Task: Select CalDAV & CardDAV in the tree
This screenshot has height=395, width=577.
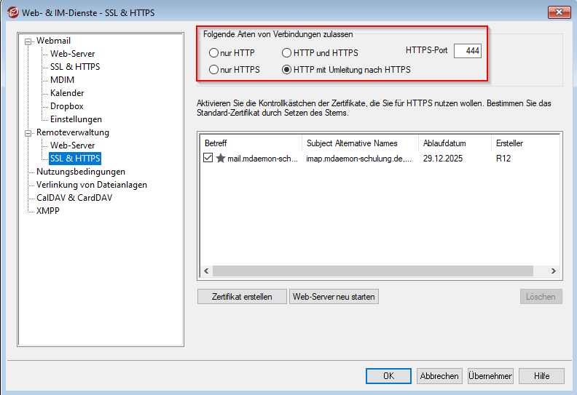Action: tap(74, 198)
